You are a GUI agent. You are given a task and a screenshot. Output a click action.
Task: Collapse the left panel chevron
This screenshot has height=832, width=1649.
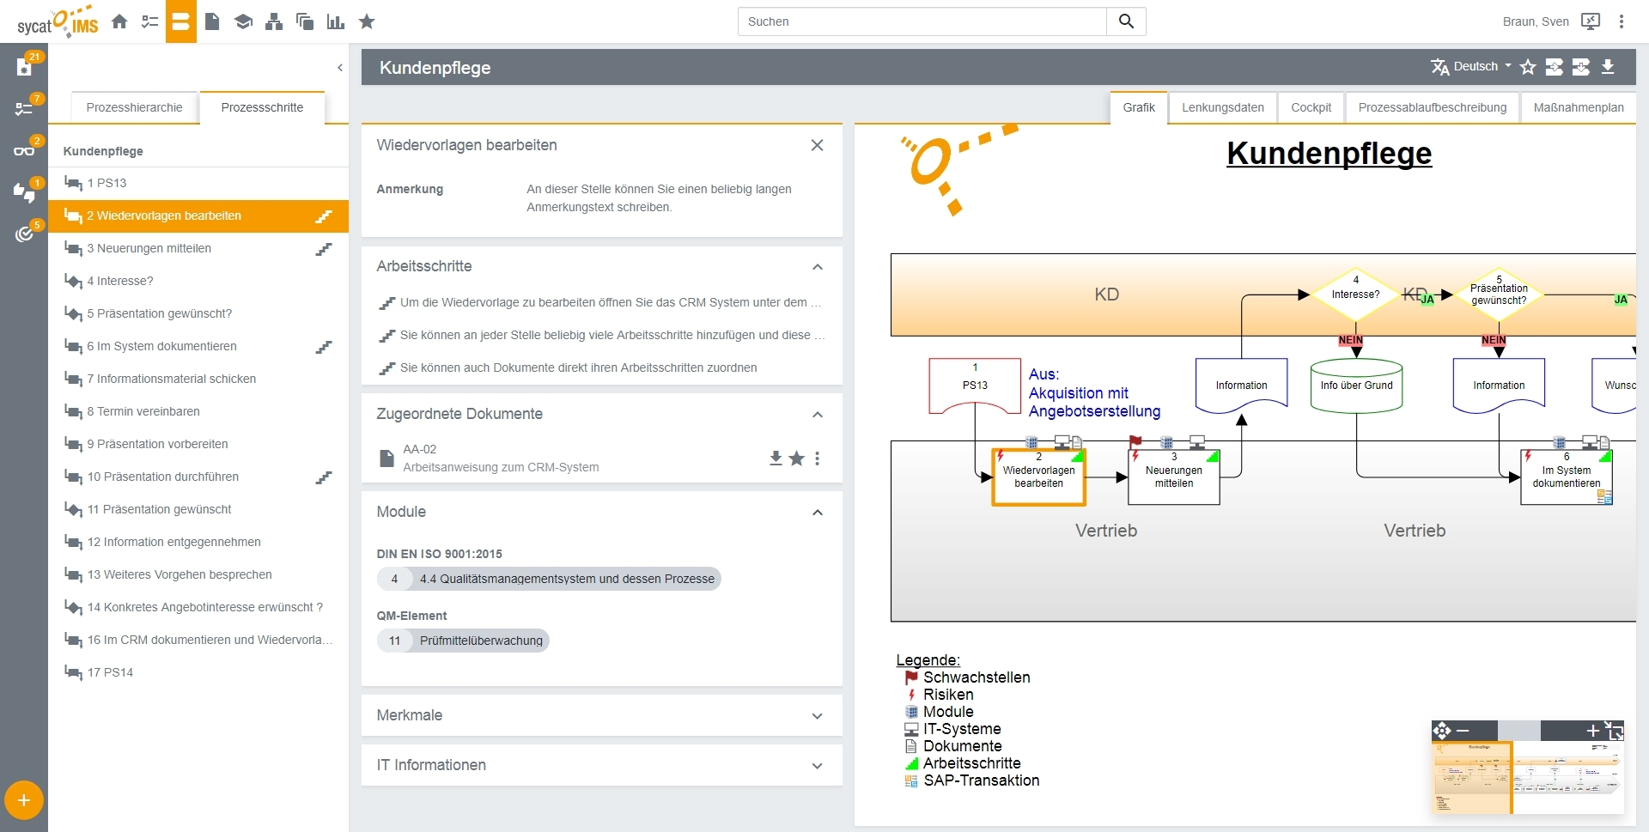[x=340, y=68]
